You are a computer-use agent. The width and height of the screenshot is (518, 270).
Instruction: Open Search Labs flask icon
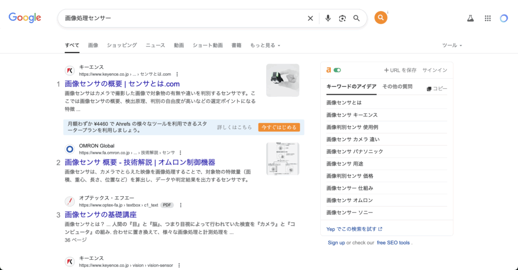pyautogui.click(x=470, y=19)
